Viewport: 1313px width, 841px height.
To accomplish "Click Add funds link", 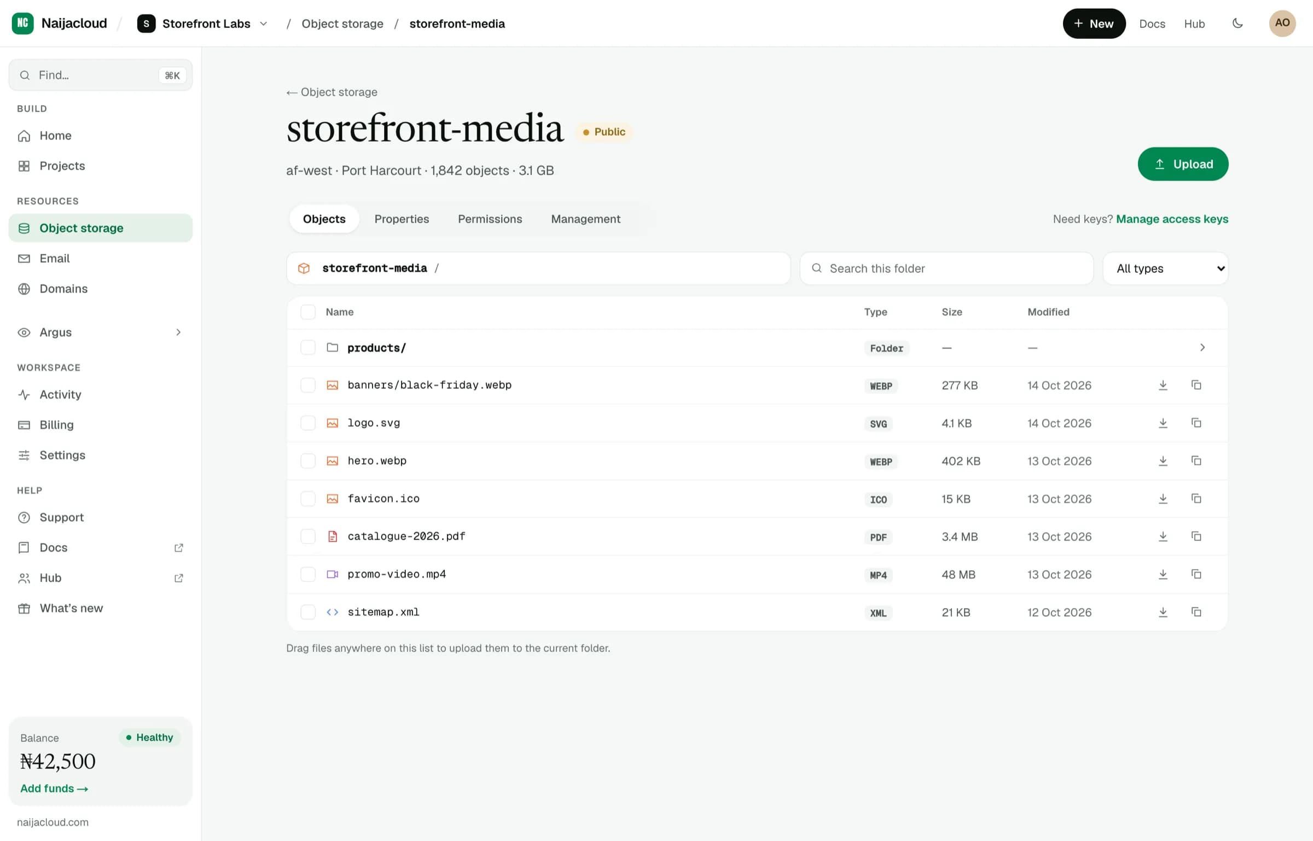I will [x=54, y=789].
